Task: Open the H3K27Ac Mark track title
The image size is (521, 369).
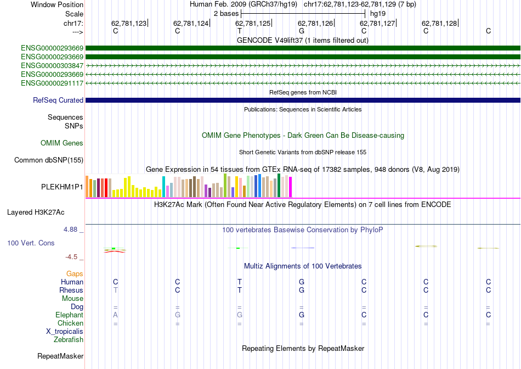Action: pyautogui.click(x=303, y=204)
